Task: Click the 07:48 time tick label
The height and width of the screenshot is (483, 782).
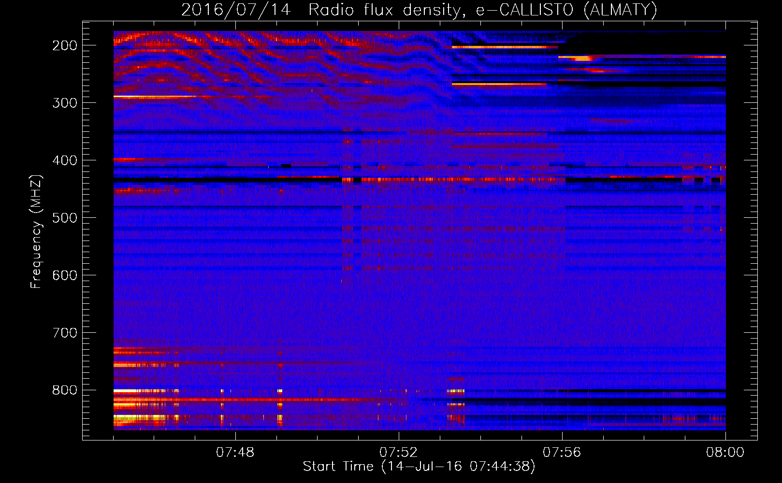Action: click(235, 453)
